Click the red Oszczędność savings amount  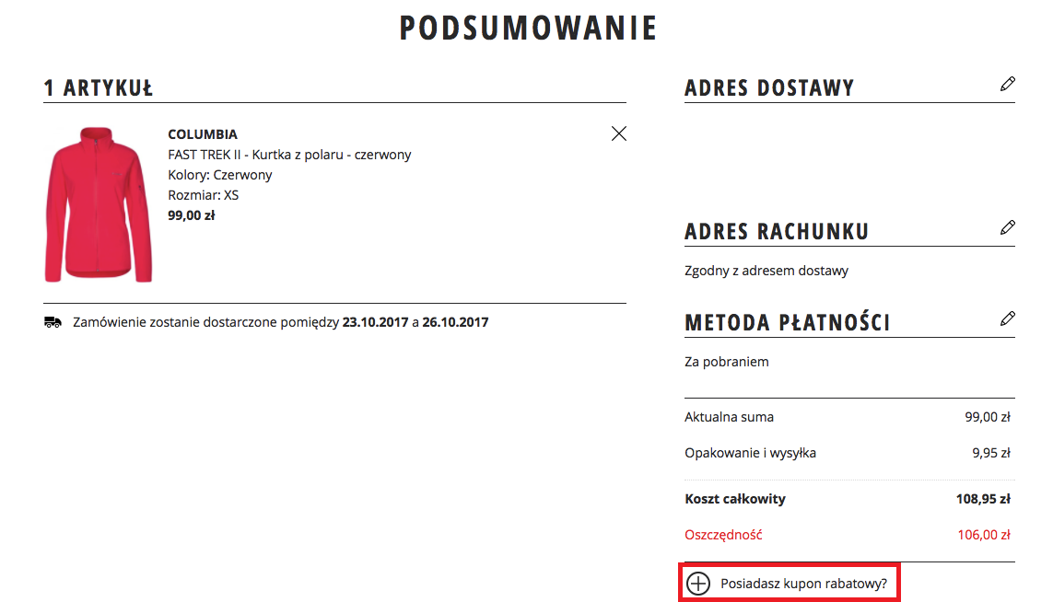click(984, 533)
